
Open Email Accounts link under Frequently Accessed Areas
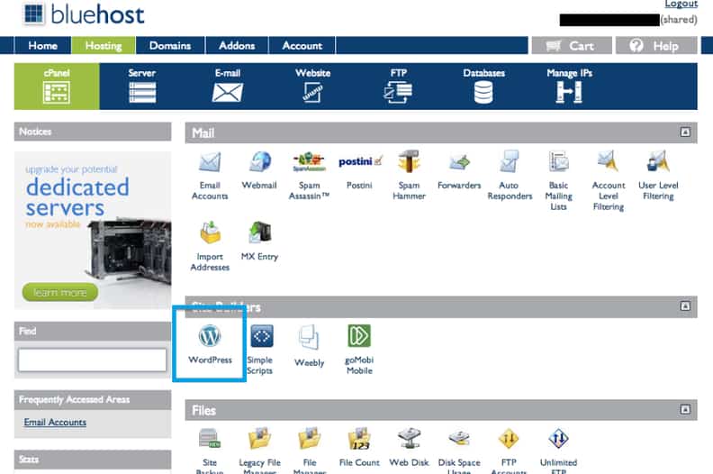point(55,422)
